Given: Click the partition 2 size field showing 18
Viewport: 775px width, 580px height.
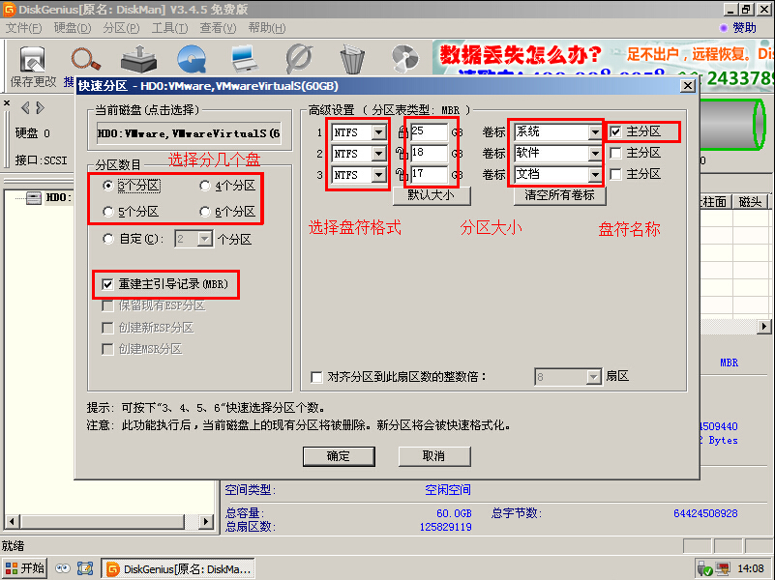Looking at the screenshot, I should click(x=429, y=153).
